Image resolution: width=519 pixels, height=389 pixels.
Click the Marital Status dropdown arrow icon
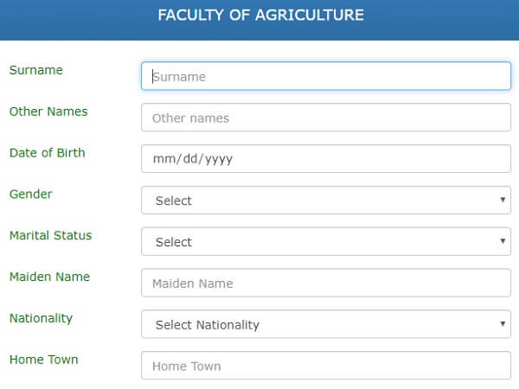click(x=503, y=241)
